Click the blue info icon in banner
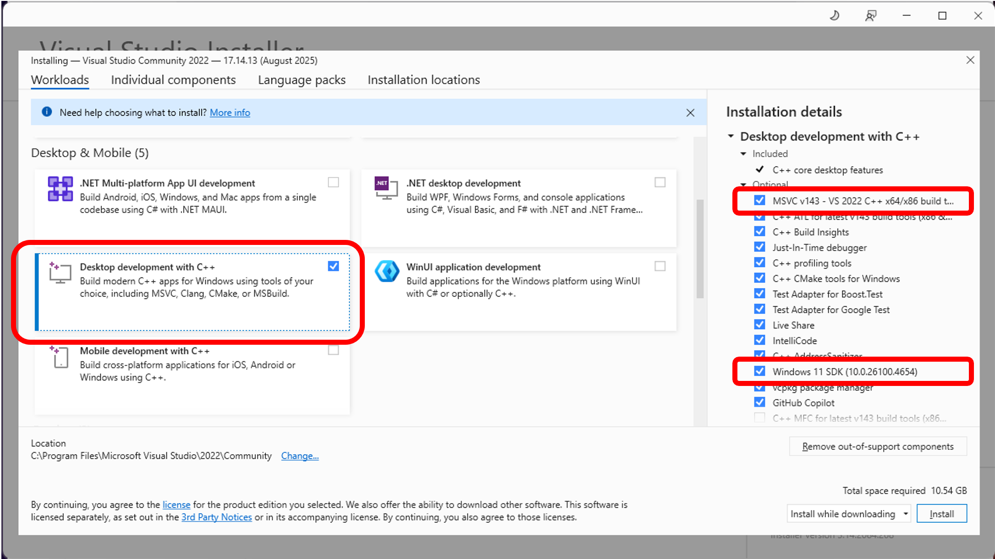Image resolution: width=995 pixels, height=559 pixels. pyautogui.click(x=47, y=112)
